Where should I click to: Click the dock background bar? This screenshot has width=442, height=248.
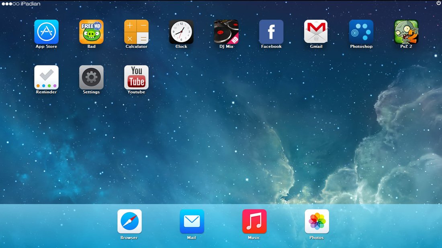[64, 225]
